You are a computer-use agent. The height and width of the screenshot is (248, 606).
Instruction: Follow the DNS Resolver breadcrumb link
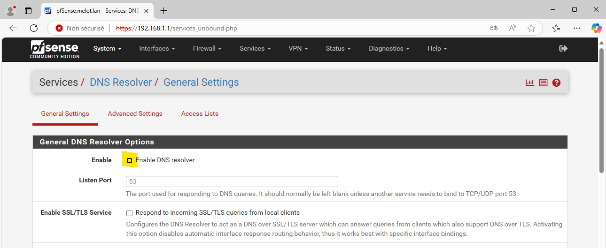pyautogui.click(x=121, y=83)
